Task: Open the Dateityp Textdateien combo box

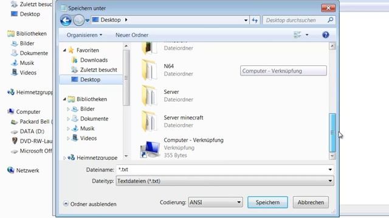Action: tap(225, 181)
